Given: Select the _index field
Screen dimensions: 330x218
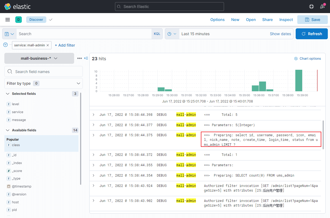Looking at the screenshot, I should [x=17, y=163].
